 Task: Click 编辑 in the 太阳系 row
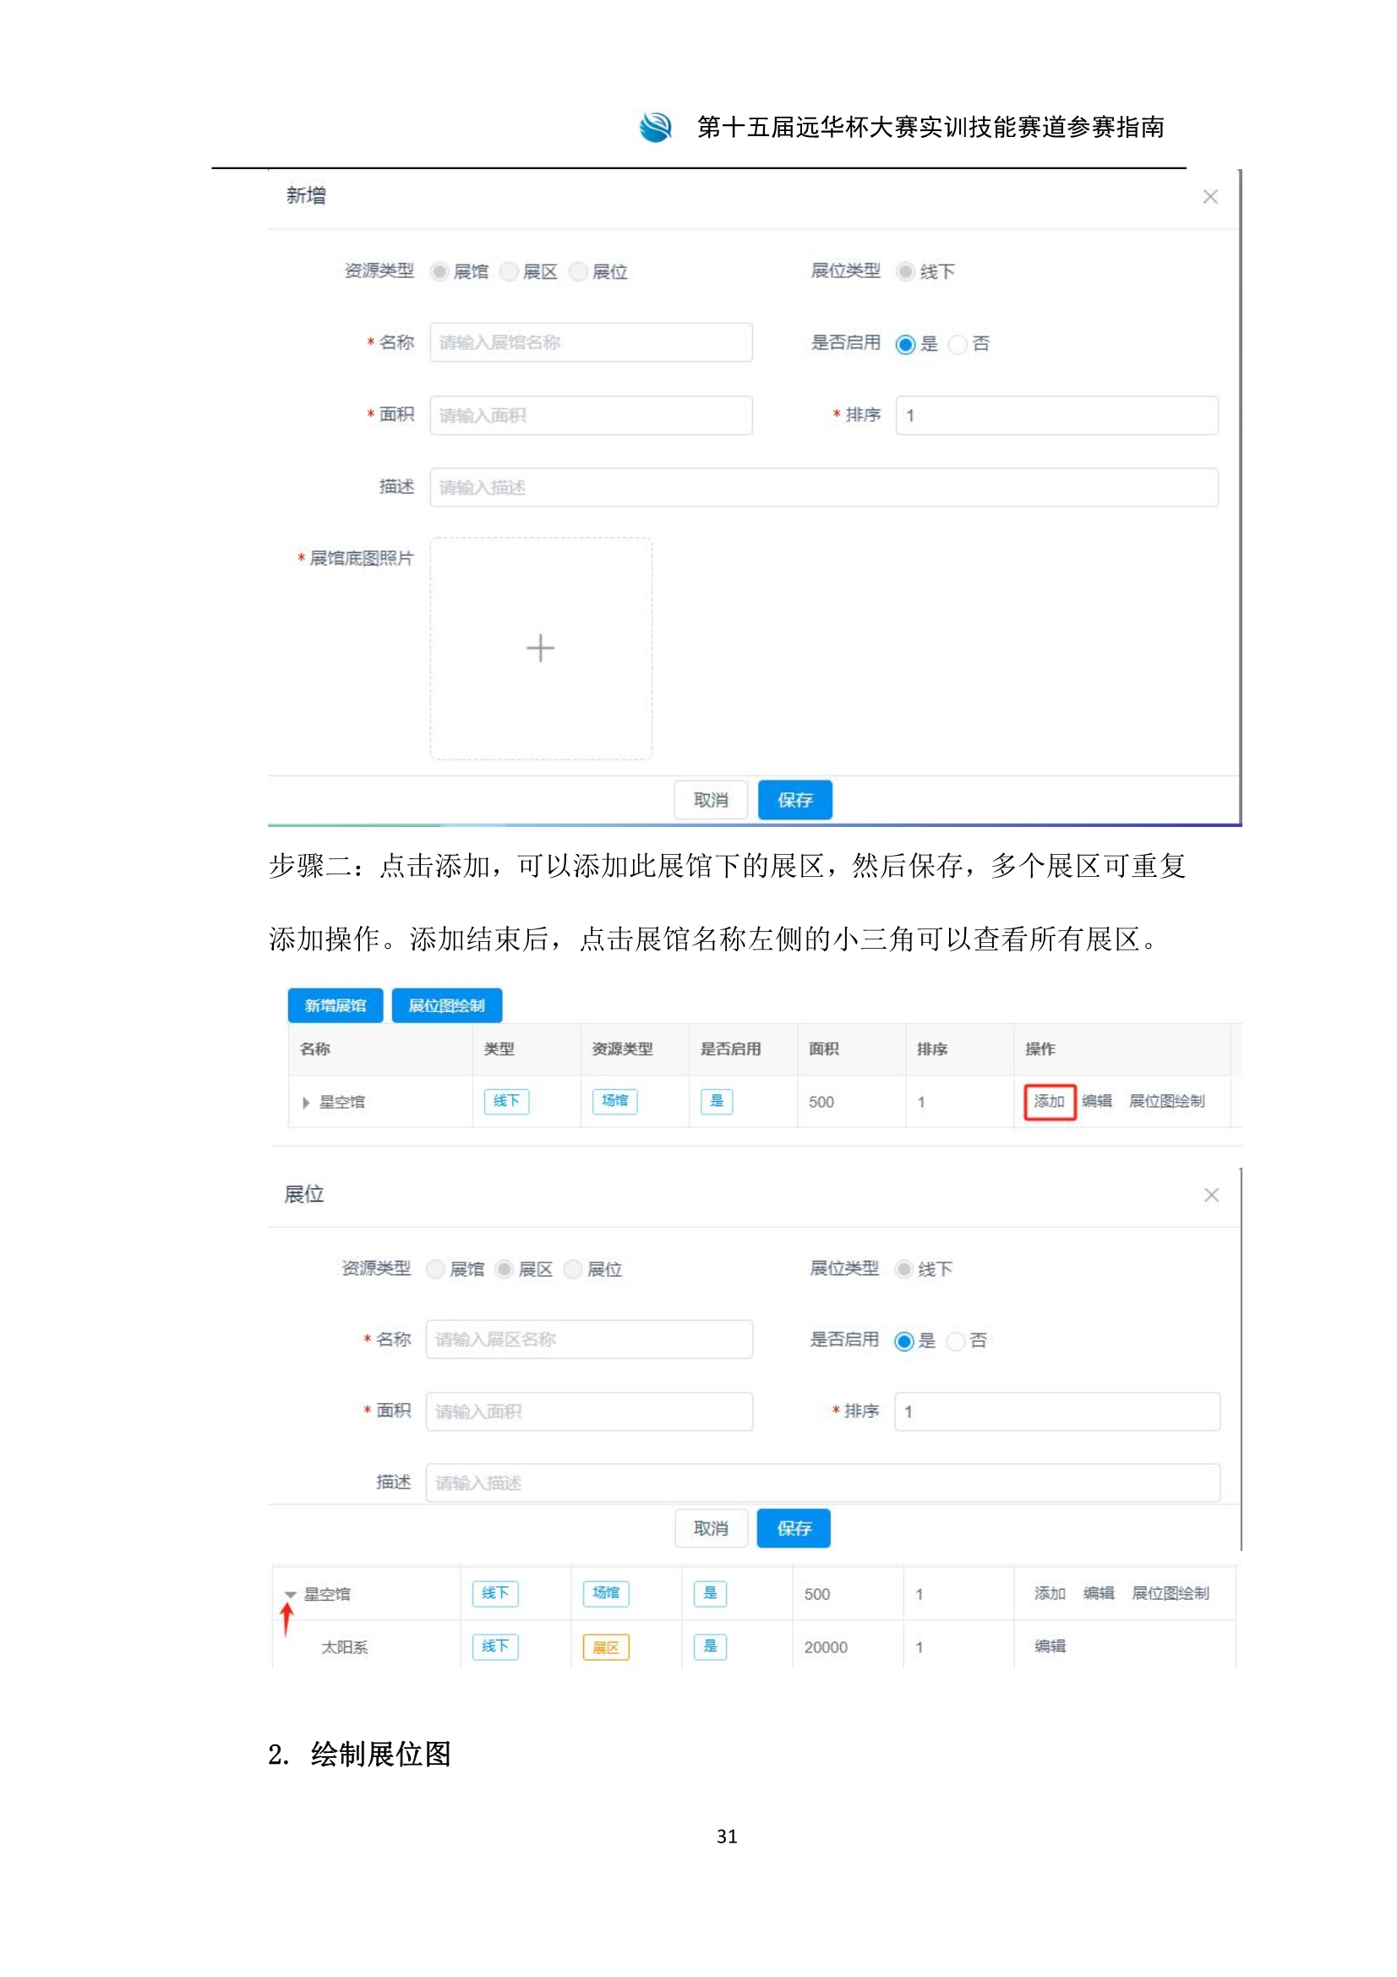pos(1050,1646)
